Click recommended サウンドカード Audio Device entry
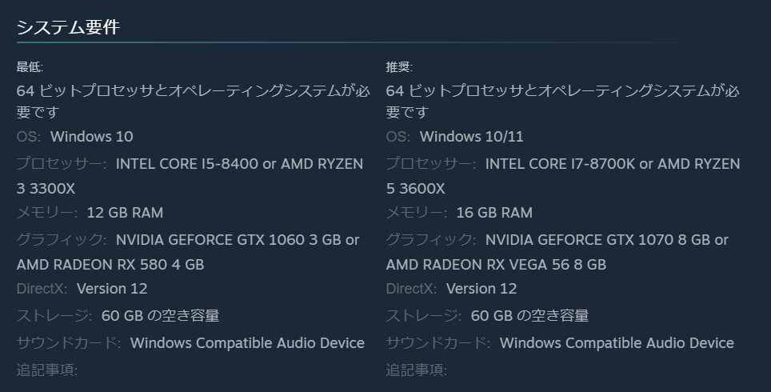Viewport: 771px width, 392px height. pyautogui.click(x=617, y=343)
